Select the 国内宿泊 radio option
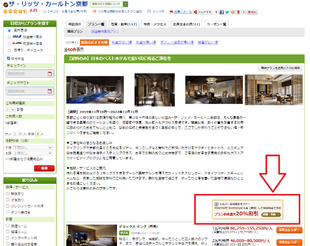Viewport: 310px width, 246px height. tap(9, 31)
